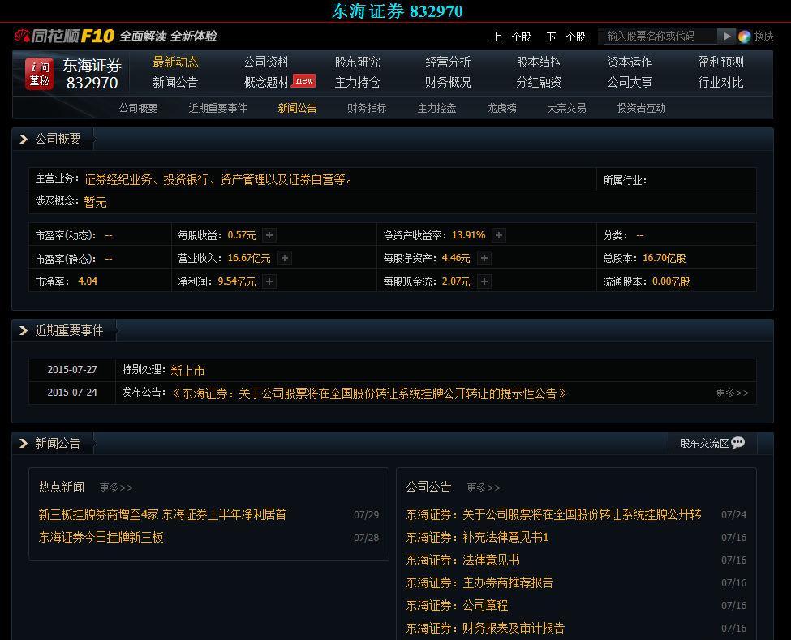Click the 东海证券 832970 page title

tap(398, 11)
